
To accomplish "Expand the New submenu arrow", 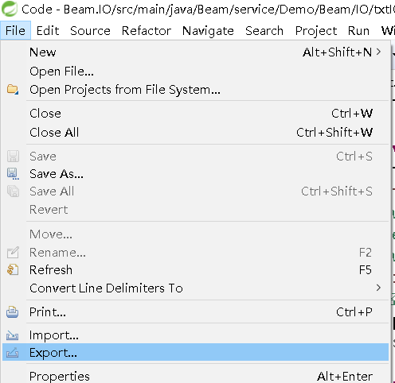I will click(x=379, y=52).
